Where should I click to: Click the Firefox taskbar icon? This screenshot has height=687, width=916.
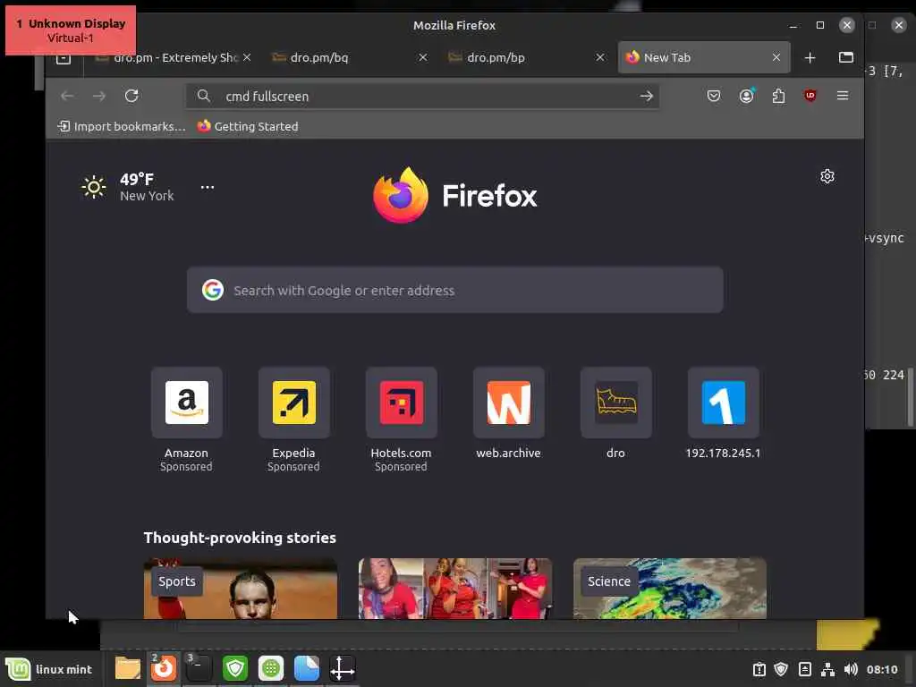(x=164, y=669)
